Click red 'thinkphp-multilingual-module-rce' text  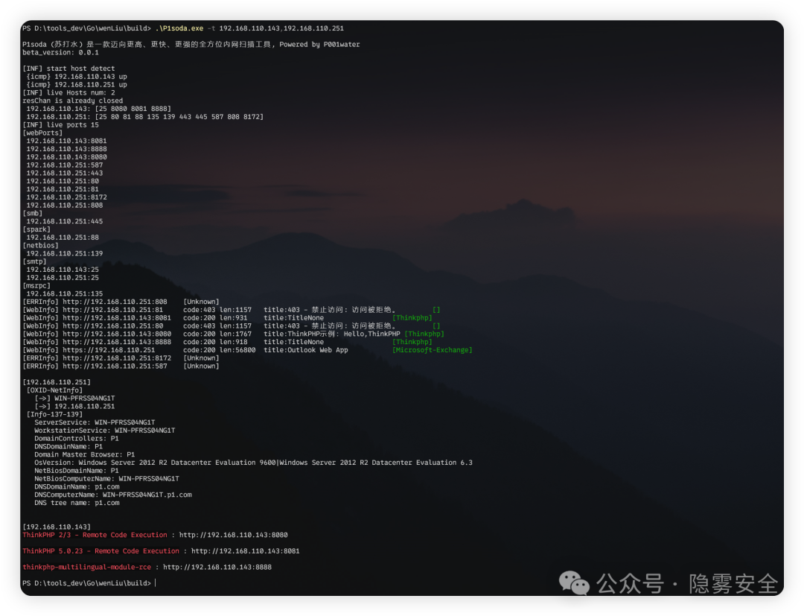coord(86,568)
